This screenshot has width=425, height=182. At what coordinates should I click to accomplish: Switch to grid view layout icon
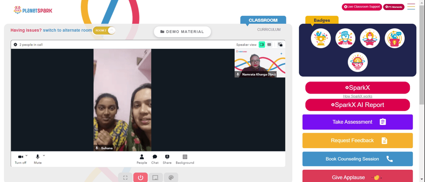pyautogui.click(x=269, y=44)
